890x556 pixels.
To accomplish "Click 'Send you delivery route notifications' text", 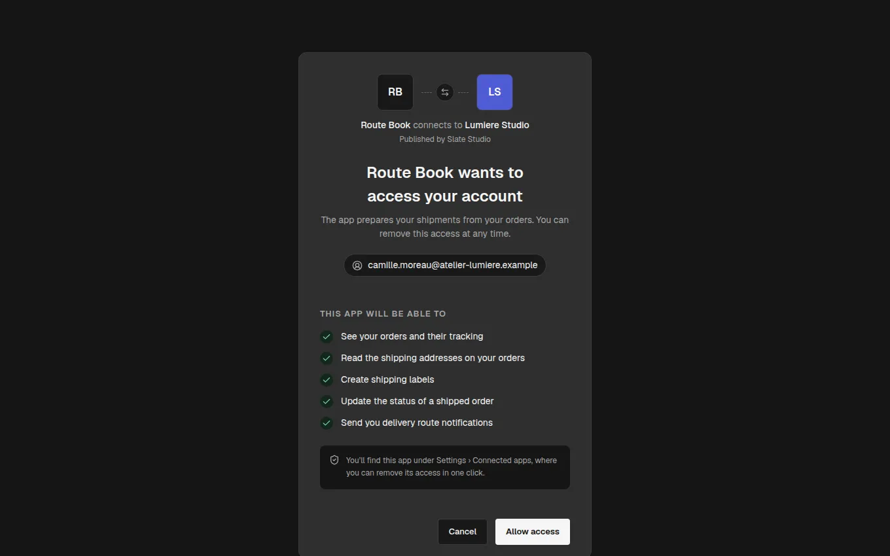I will point(417,423).
